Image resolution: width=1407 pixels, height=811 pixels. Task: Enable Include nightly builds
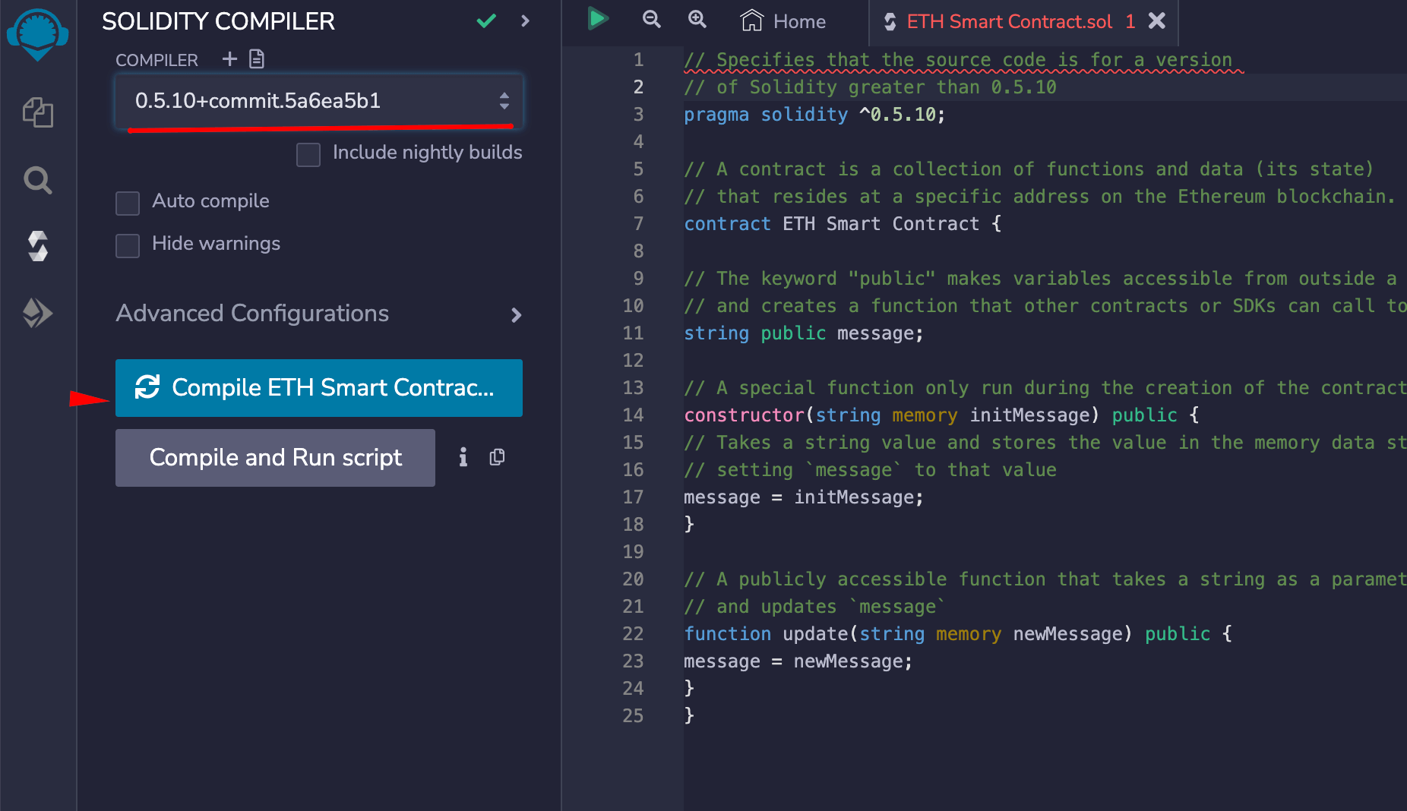coord(308,154)
